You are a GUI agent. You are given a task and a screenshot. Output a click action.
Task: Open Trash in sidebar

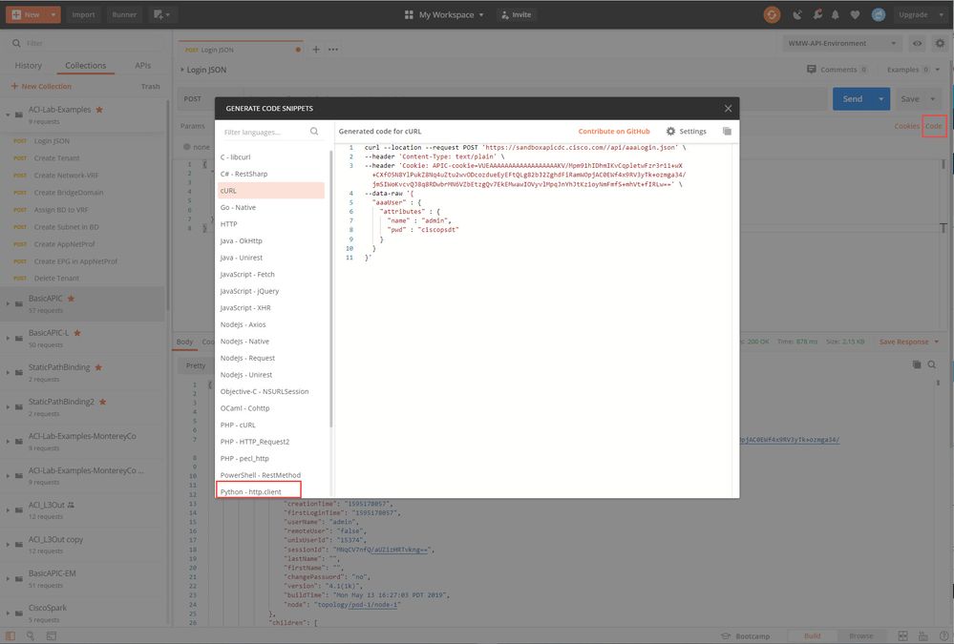[x=150, y=87]
